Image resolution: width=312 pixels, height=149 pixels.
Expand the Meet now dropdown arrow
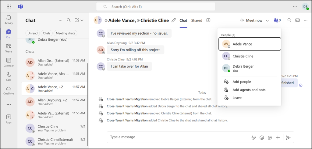(267, 20)
